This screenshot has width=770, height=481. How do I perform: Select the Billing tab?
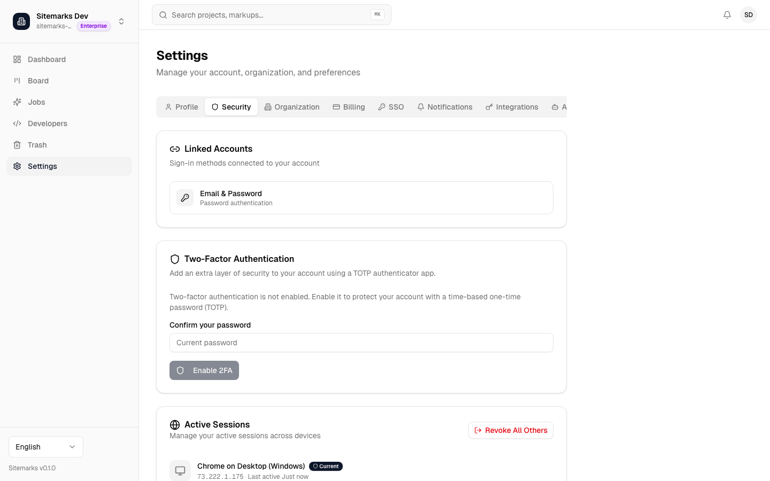pyautogui.click(x=349, y=107)
